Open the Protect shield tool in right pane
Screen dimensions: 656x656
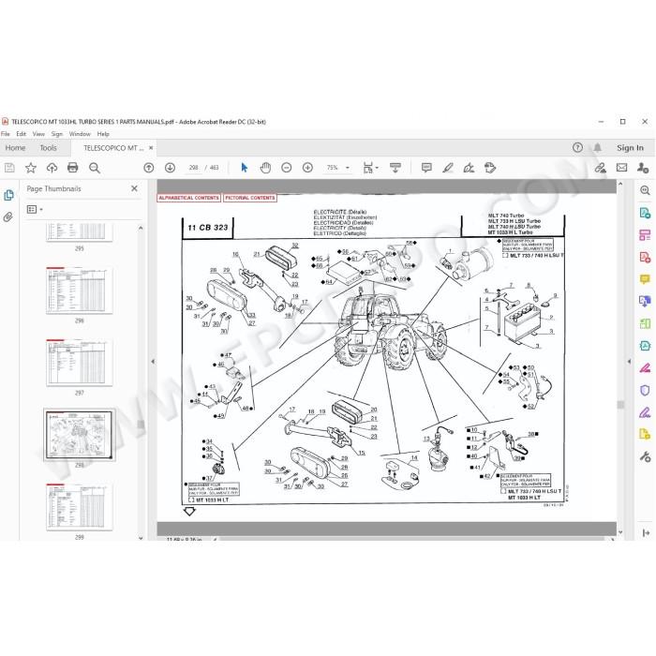(x=645, y=391)
